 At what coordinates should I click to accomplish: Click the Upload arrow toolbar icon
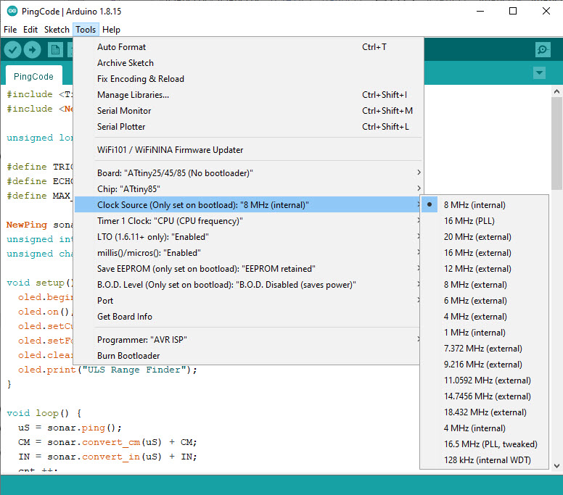[32, 49]
